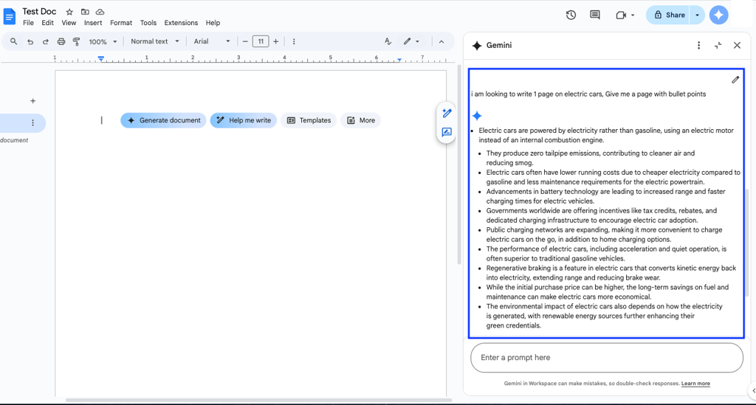The height and width of the screenshot is (405, 756).
Task: Click the move to folder icon
Action: tap(85, 12)
